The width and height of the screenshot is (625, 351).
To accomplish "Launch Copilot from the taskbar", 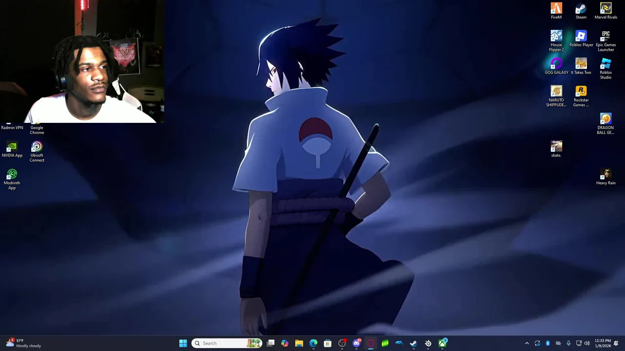I will 285,343.
